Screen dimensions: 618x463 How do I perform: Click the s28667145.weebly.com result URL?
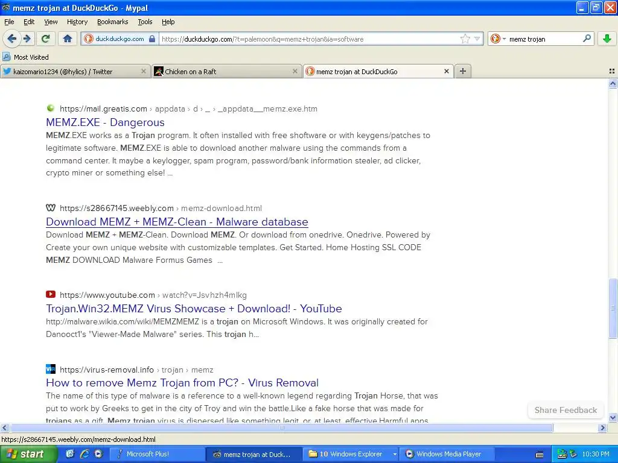161,208
